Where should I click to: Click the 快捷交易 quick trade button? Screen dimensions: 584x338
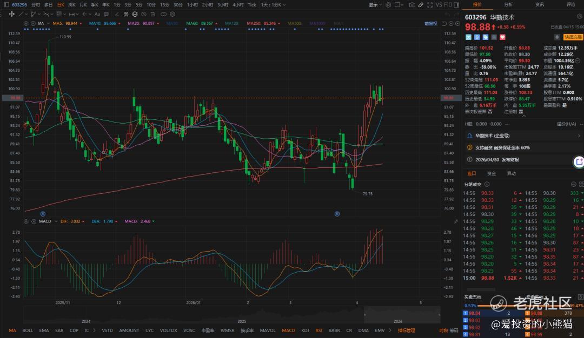[x=573, y=37]
